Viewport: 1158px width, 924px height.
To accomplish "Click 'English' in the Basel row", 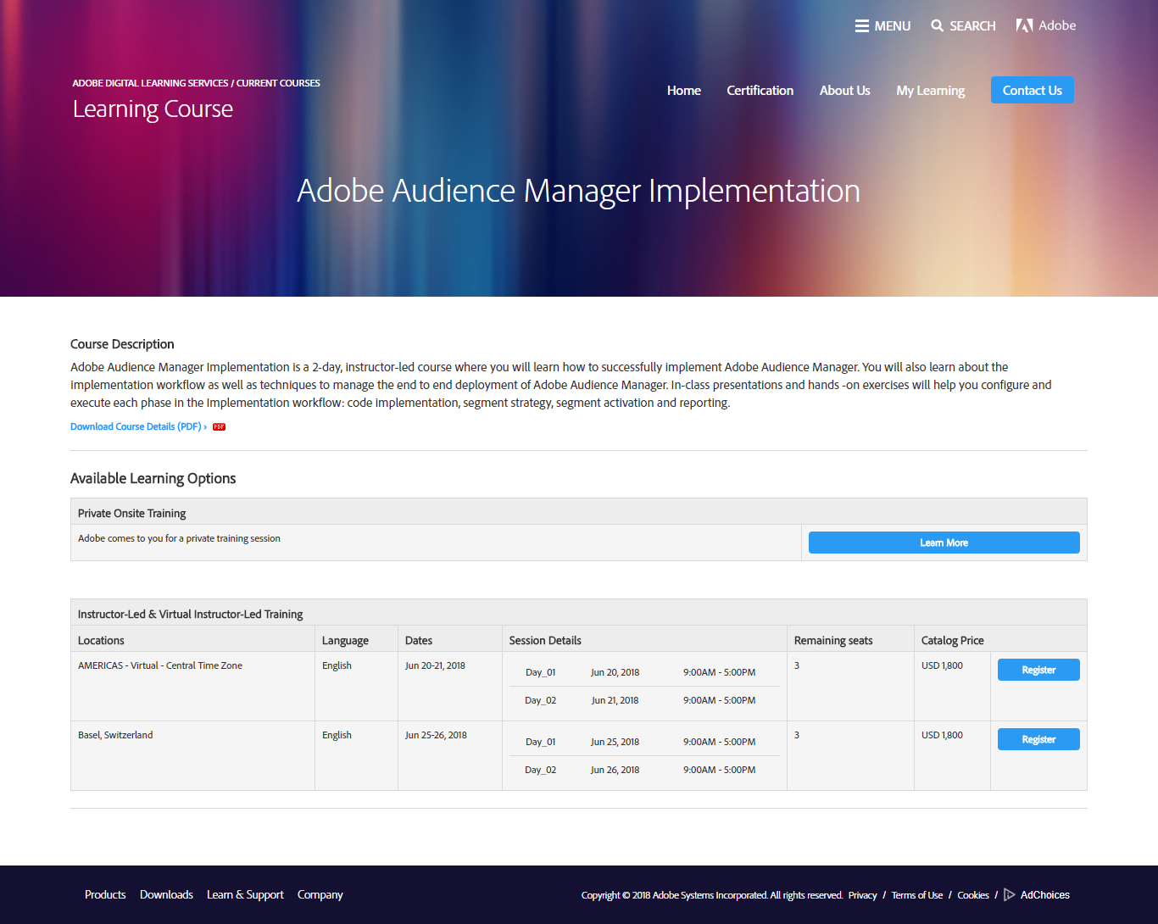I will coord(337,735).
